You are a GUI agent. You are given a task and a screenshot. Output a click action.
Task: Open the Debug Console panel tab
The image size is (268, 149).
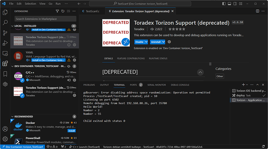pos(180,85)
